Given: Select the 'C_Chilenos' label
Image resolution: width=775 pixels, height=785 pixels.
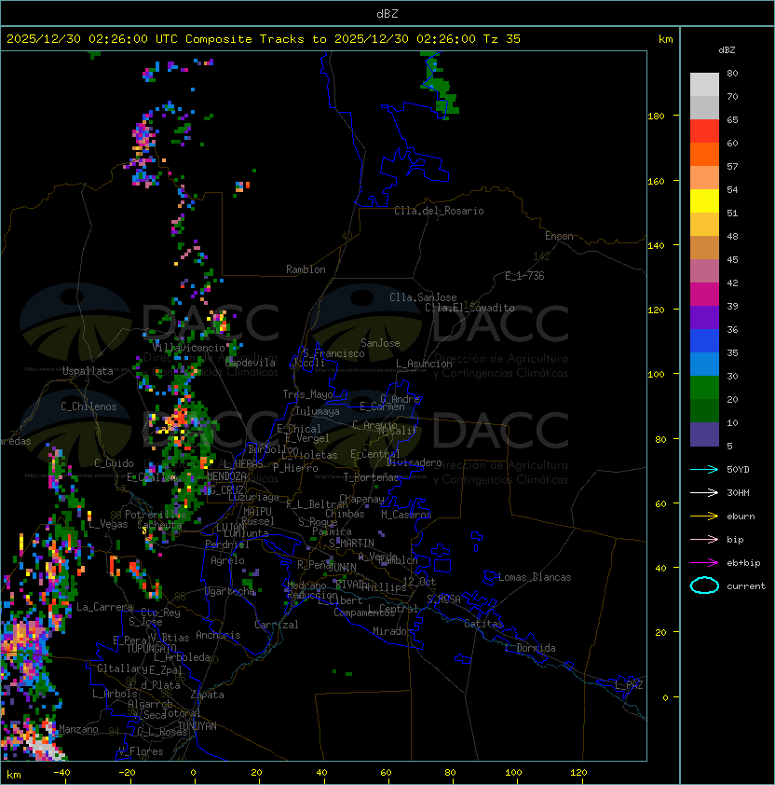Looking at the screenshot, I should pyautogui.click(x=88, y=406).
